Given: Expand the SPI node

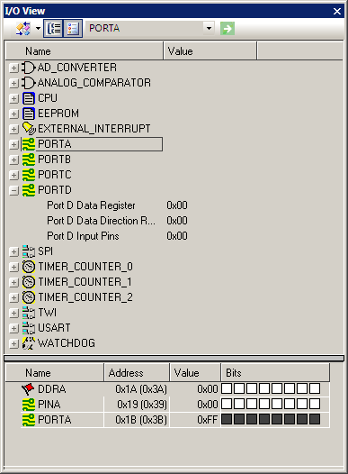Looking at the screenshot, I should pos(13,251).
